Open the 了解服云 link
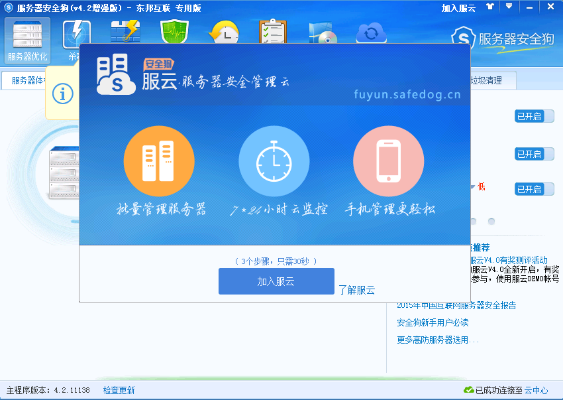Viewport: 563px width, 400px height. pyautogui.click(x=356, y=290)
